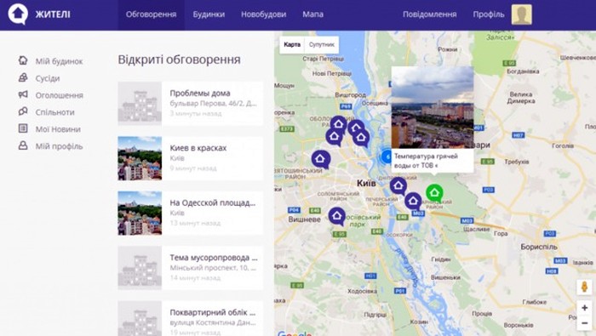Click placeholder thumbnail of Проблемы дома
The image size is (596, 336).
coord(140,103)
